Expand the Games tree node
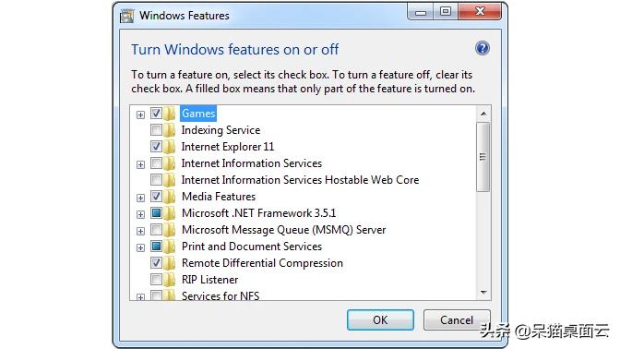 pyautogui.click(x=140, y=114)
